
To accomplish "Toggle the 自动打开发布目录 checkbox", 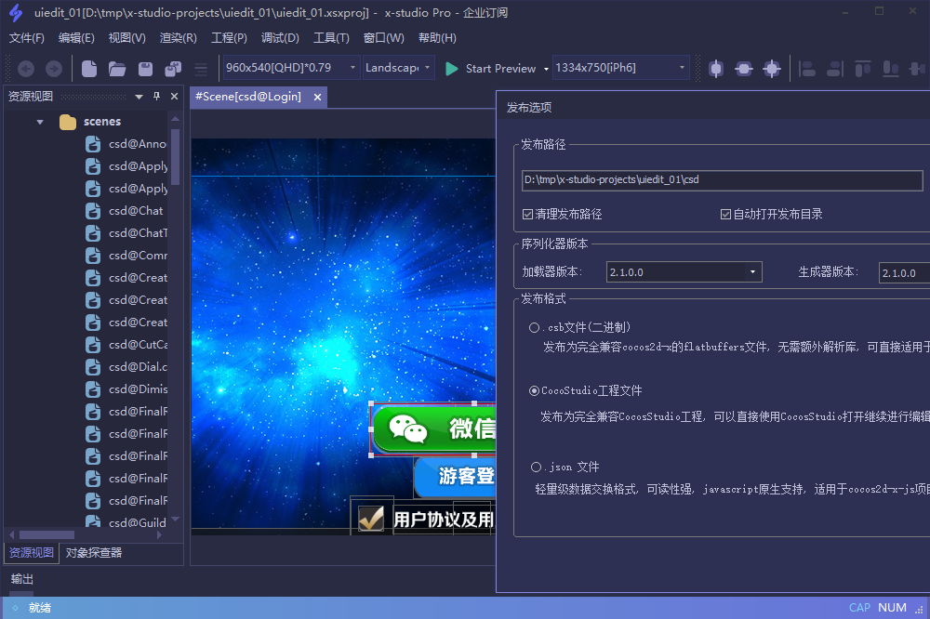I will [x=726, y=215].
